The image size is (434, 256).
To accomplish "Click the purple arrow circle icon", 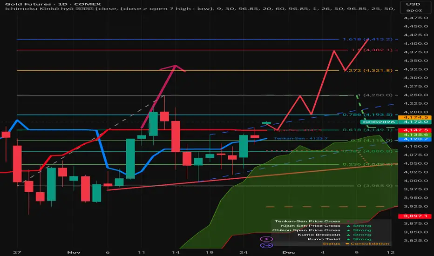I will 266,245.
